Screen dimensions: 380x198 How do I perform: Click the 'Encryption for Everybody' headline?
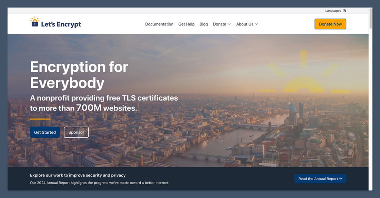pos(79,75)
